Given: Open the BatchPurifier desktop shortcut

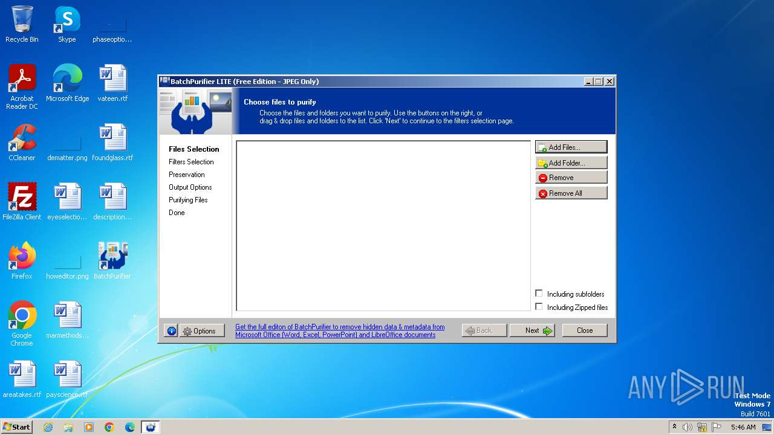Looking at the screenshot, I should click(x=112, y=261).
